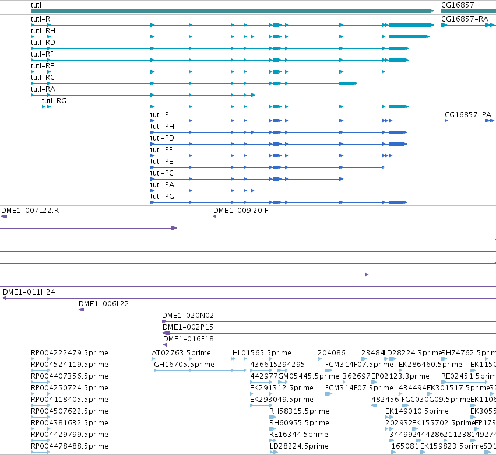
Task: Click the large final exon of tutl-RI
Action: click(411, 25)
